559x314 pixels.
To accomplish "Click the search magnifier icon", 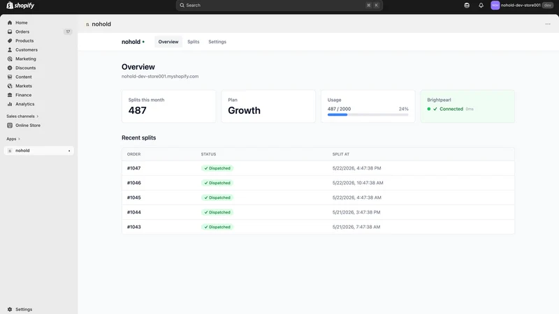I will tap(182, 6).
